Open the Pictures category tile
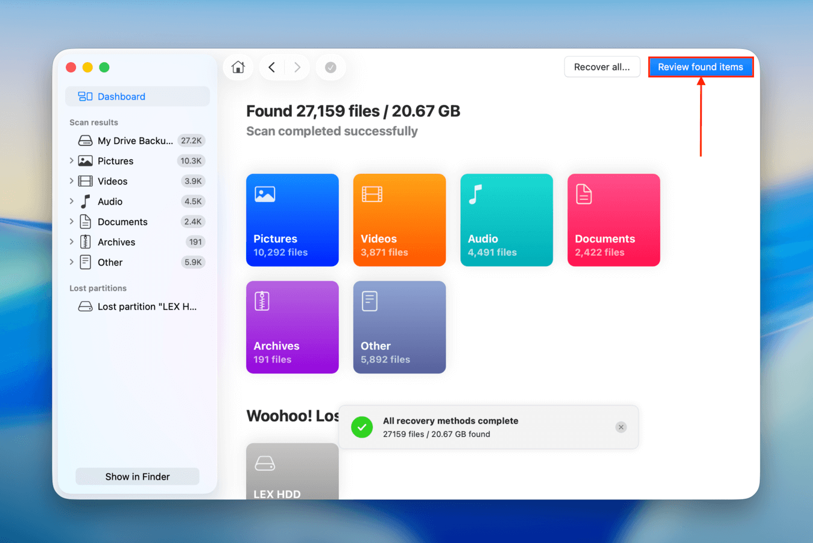The height and width of the screenshot is (543, 813). pyautogui.click(x=292, y=220)
